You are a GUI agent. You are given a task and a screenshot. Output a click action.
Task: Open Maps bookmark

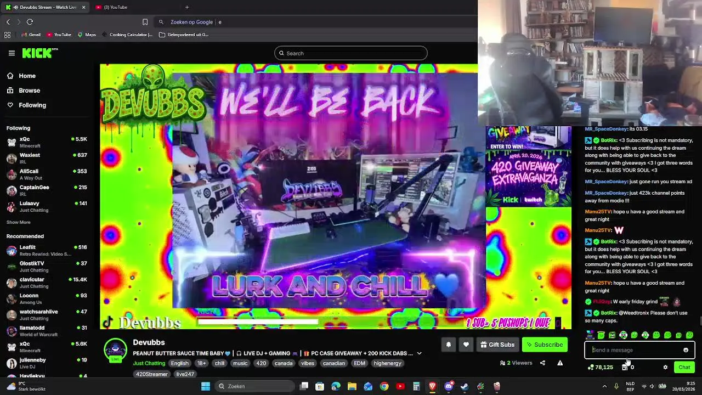pyautogui.click(x=87, y=35)
